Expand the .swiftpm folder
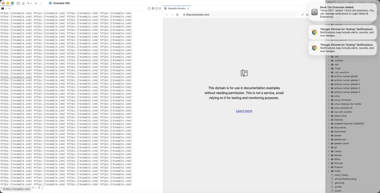 (x=329, y=61)
